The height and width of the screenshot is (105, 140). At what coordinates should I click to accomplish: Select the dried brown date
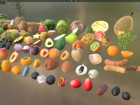point(101,90)
